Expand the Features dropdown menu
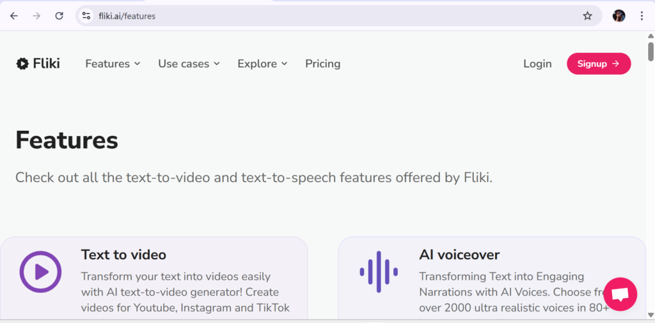 113,64
